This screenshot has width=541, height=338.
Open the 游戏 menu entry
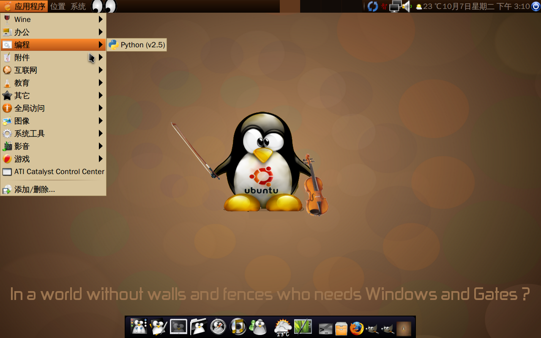[53, 159]
